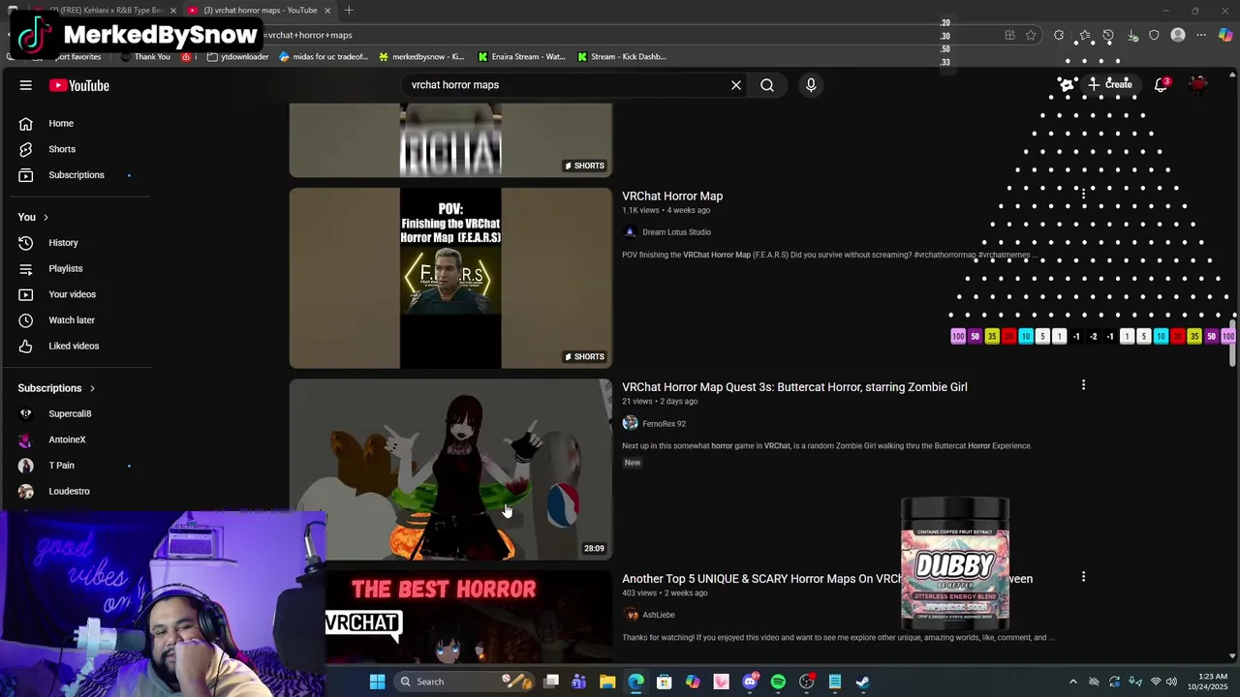This screenshot has width=1240, height=697.
Task: Open YouTube notifications bell
Action: (x=1161, y=85)
